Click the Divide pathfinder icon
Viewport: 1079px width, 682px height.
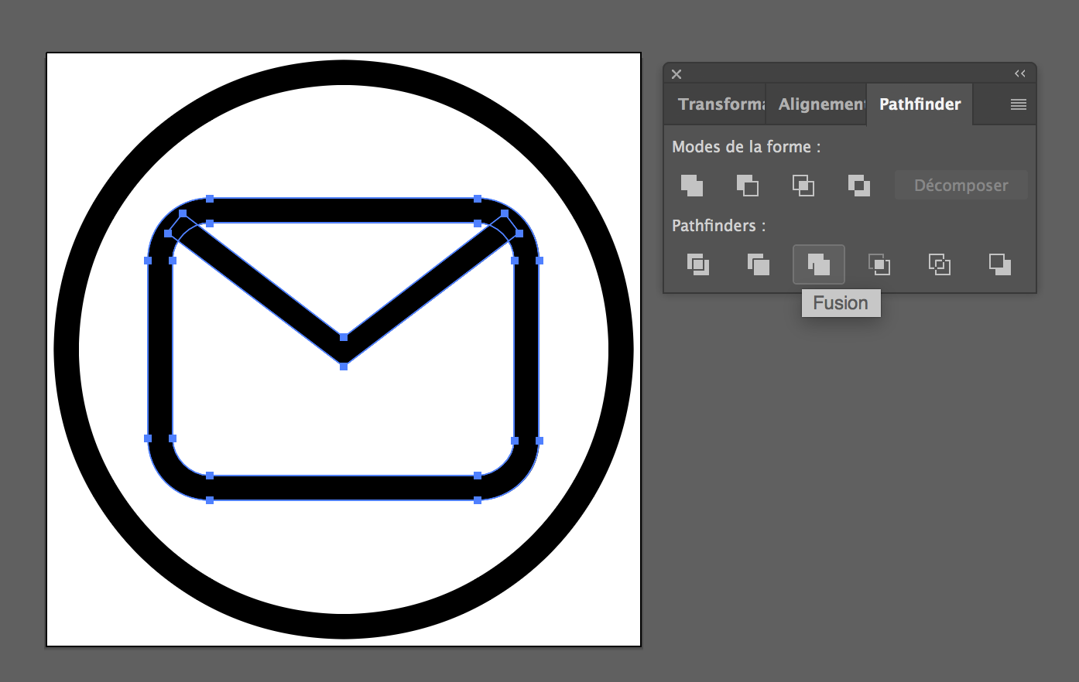click(698, 264)
